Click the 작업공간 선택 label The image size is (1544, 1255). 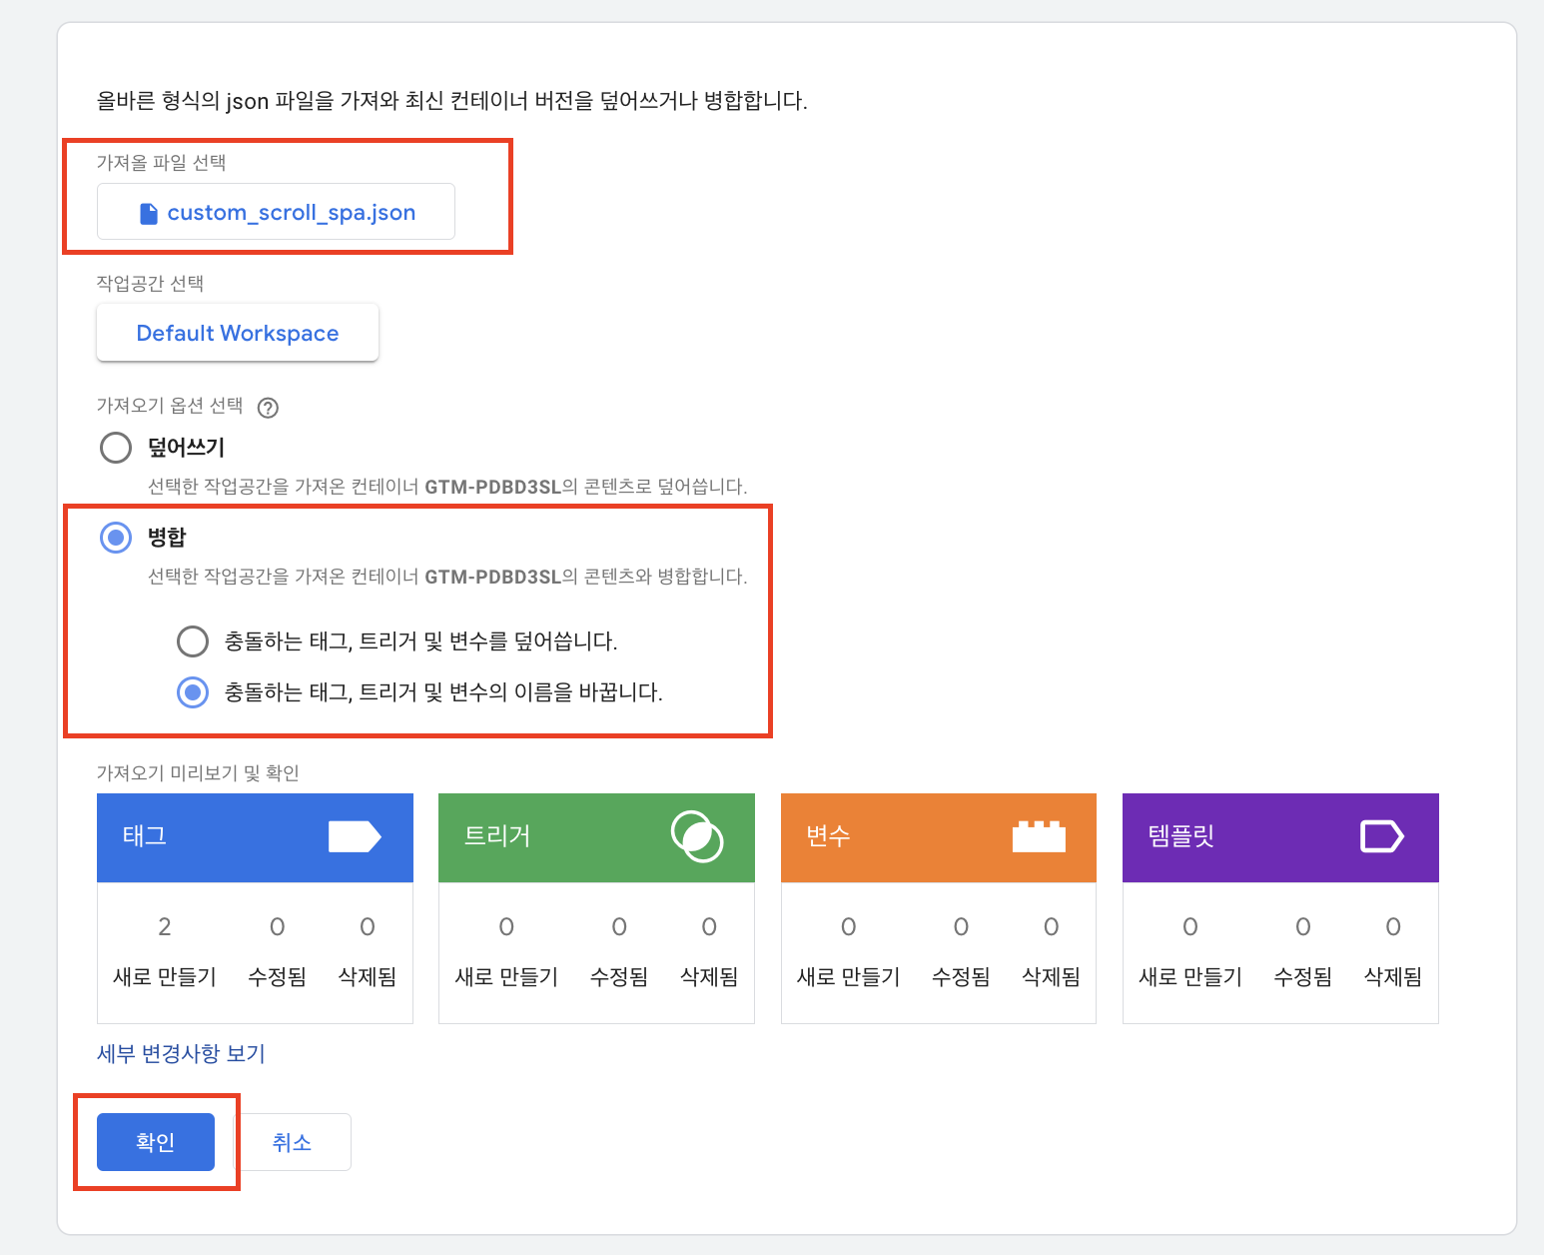click(150, 283)
